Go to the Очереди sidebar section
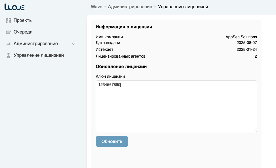276x168 pixels. coord(23,32)
